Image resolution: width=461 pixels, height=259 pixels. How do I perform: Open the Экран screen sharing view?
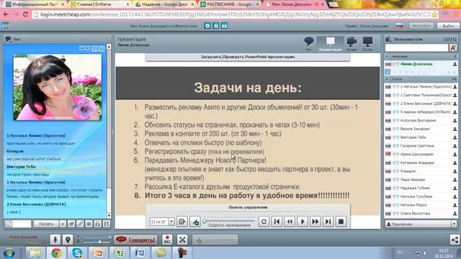click(x=367, y=44)
